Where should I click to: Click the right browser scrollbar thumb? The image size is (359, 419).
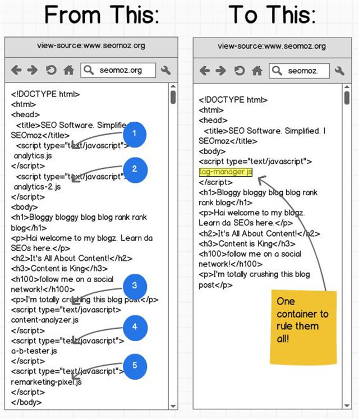coord(347,98)
